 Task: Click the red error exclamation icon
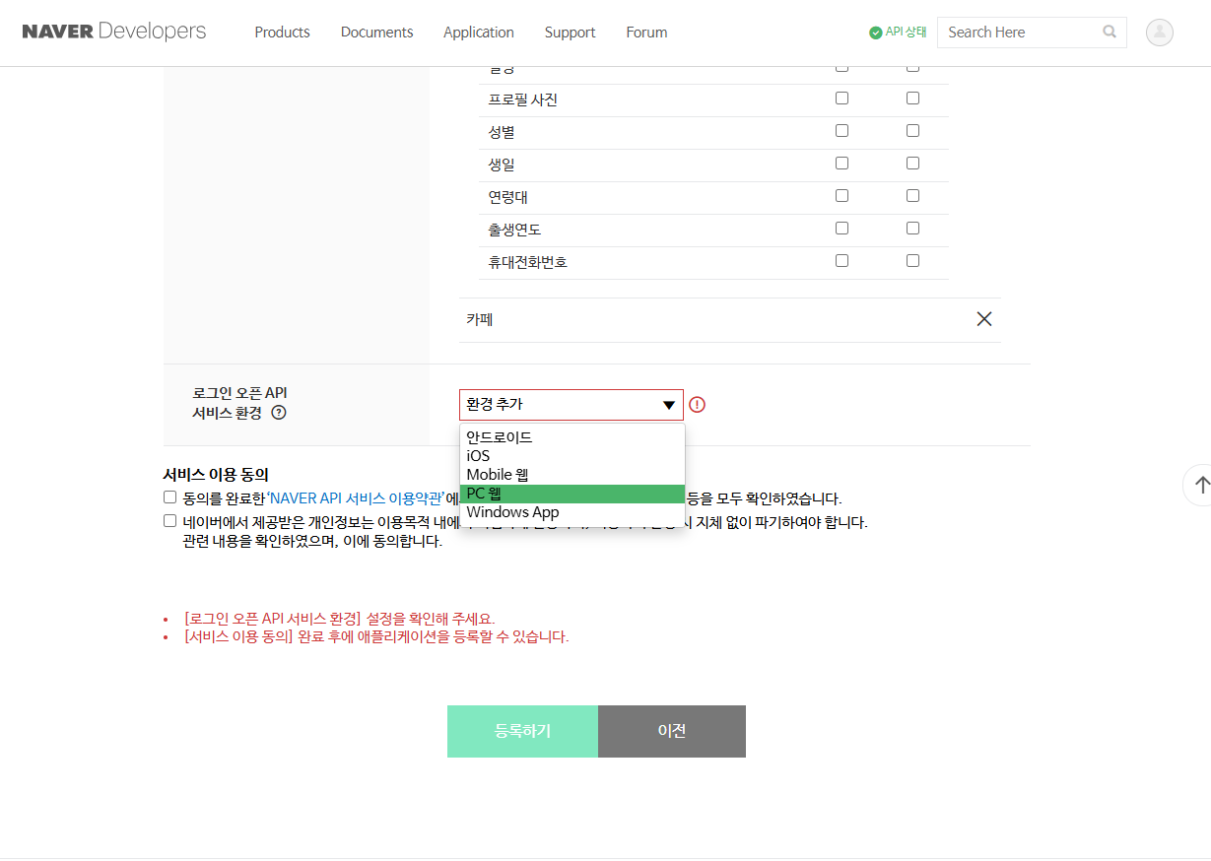click(x=698, y=405)
